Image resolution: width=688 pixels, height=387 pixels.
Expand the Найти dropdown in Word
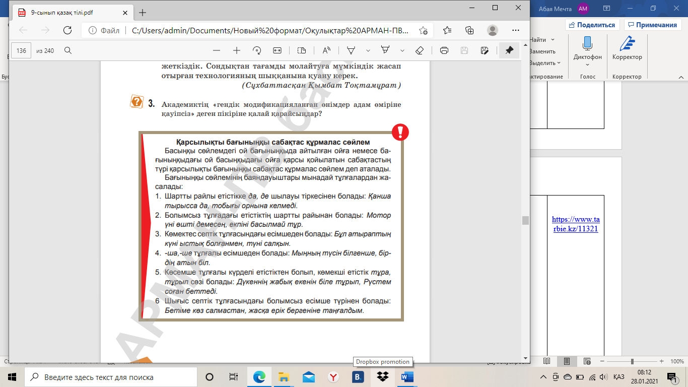point(553,40)
